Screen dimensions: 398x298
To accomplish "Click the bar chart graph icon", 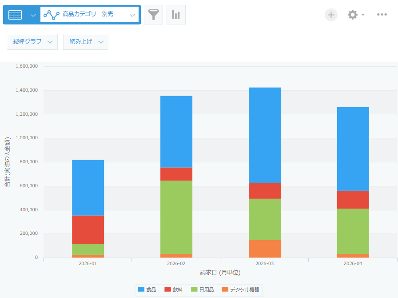I will [x=176, y=15].
